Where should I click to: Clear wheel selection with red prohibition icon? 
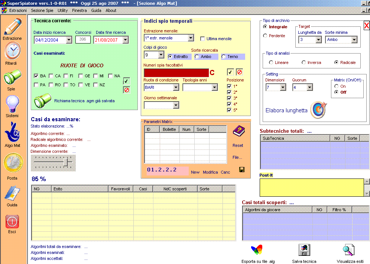point(126,90)
